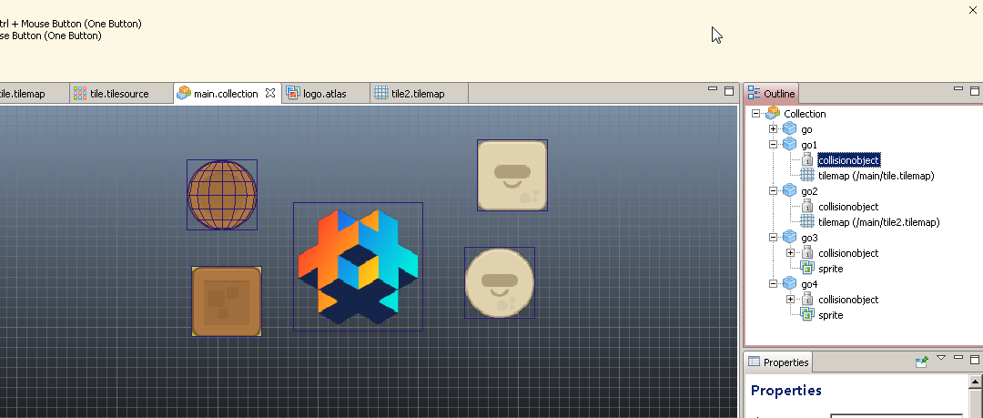Screen dimensions: 983x418
Task: Click the tile2.tilemap grid icon in the outline
Action: point(807,221)
